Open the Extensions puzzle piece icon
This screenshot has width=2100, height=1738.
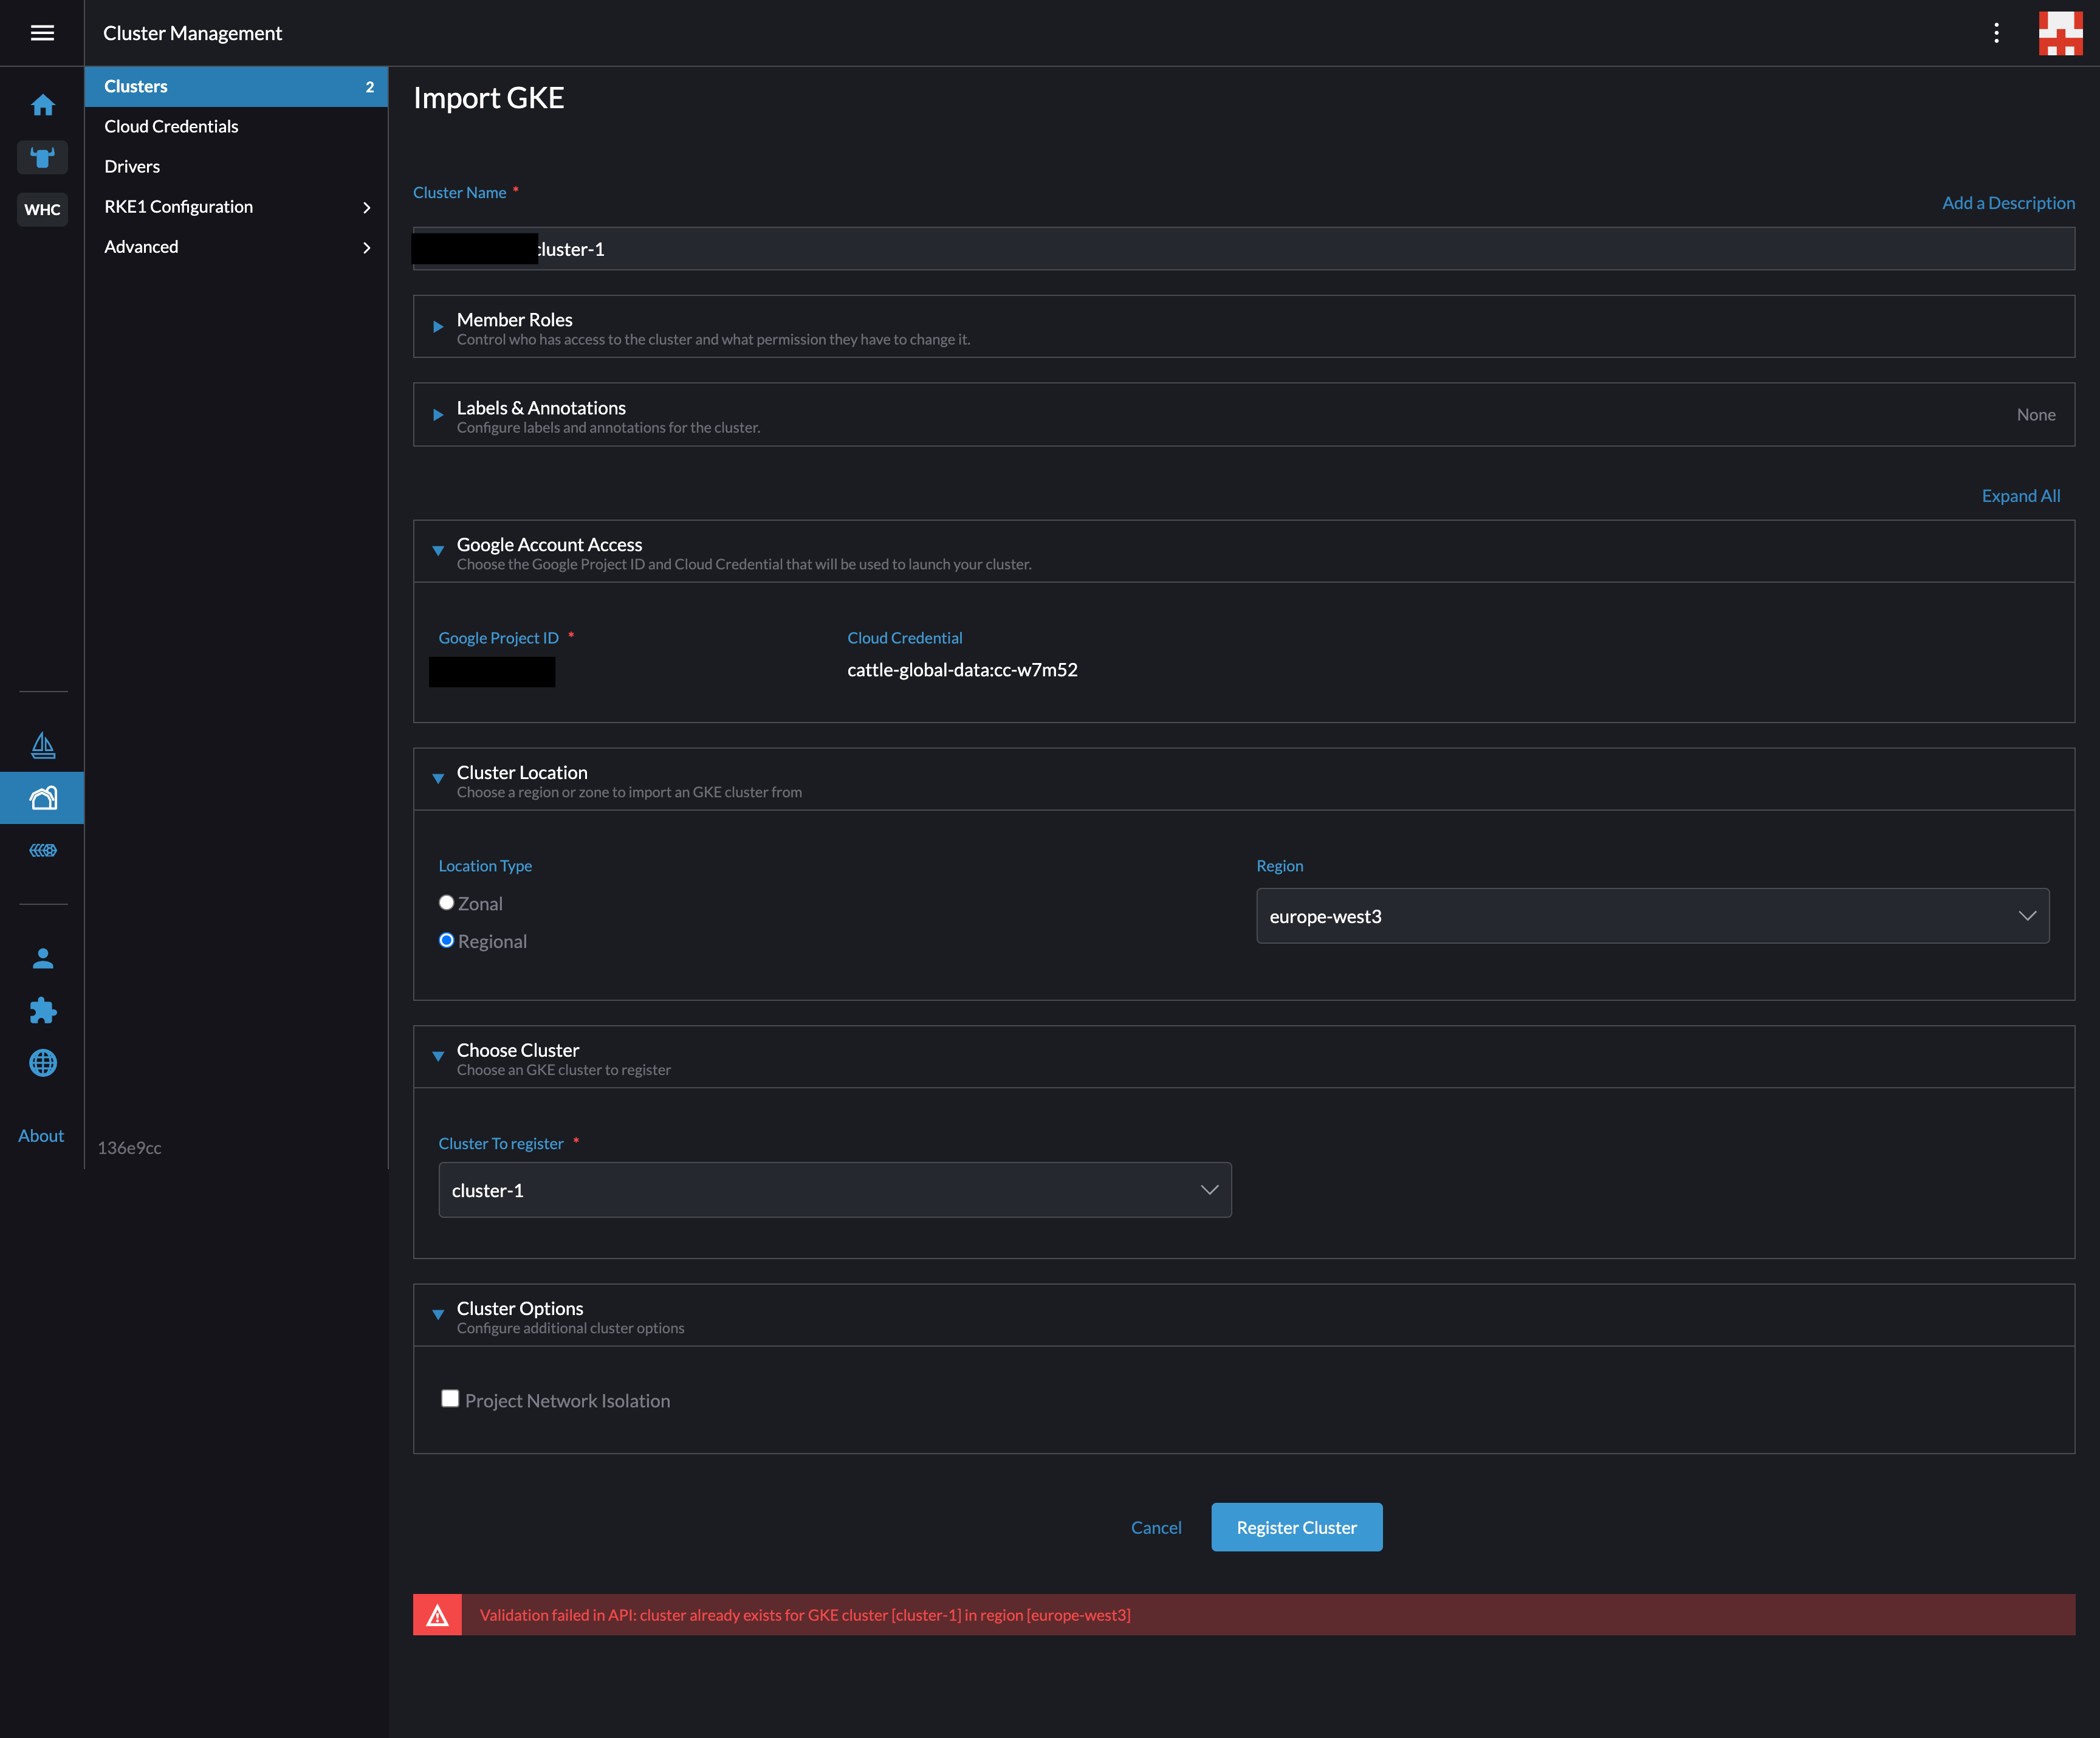42,1010
